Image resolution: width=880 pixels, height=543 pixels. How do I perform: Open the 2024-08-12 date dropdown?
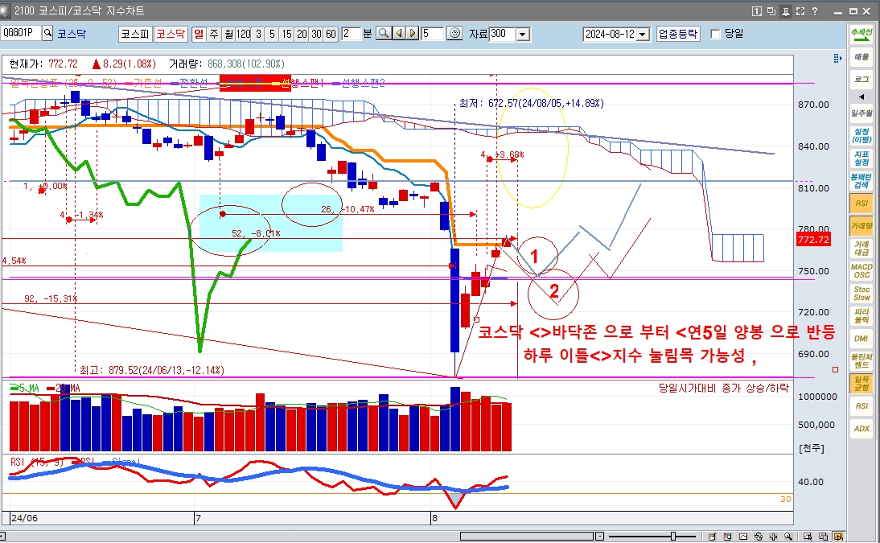click(x=644, y=35)
